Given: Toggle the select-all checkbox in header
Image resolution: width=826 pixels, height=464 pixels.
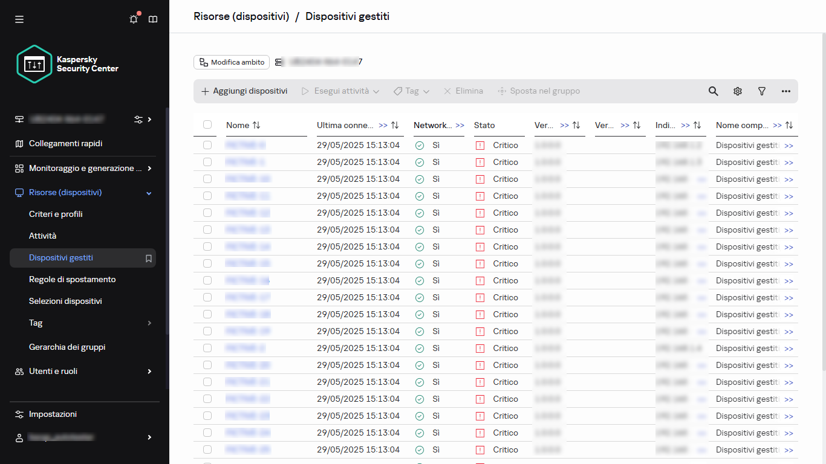Looking at the screenshot, I should point(207,124).
